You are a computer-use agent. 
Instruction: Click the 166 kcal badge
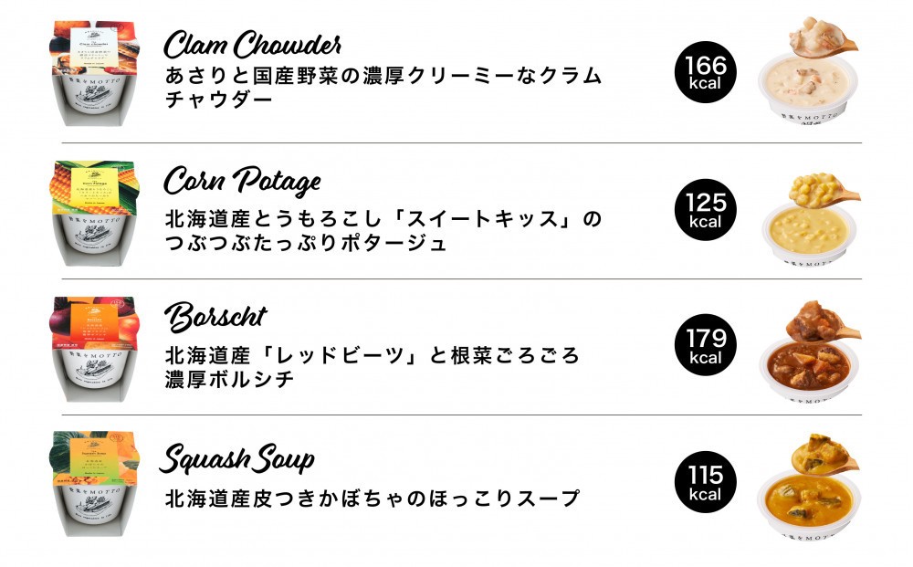point(706,72)
